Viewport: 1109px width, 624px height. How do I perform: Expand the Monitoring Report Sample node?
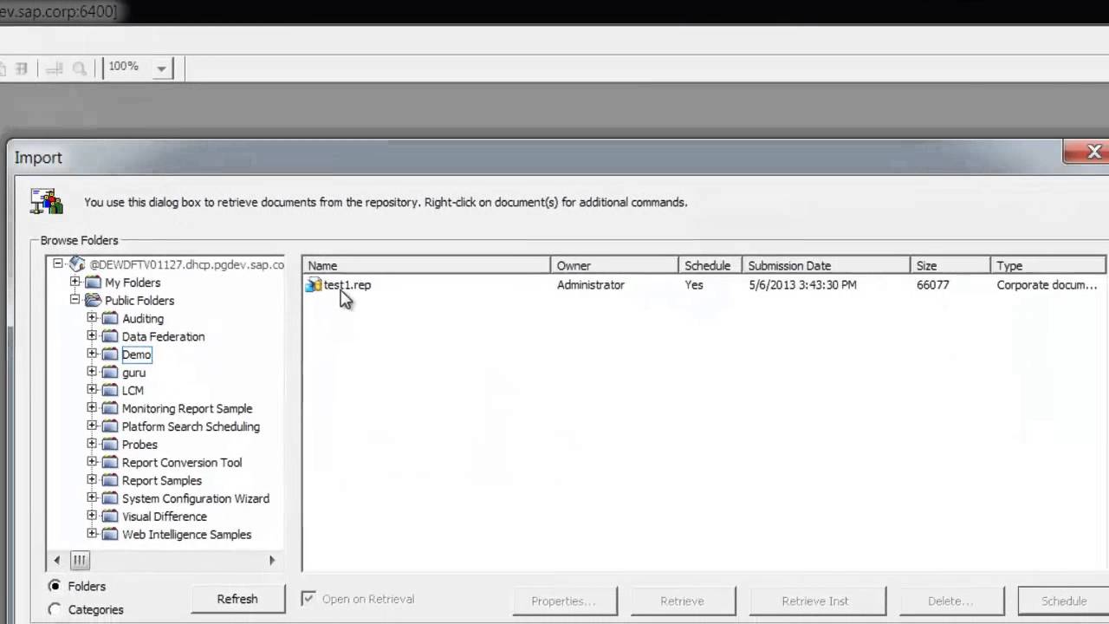[x=92, y=407]
